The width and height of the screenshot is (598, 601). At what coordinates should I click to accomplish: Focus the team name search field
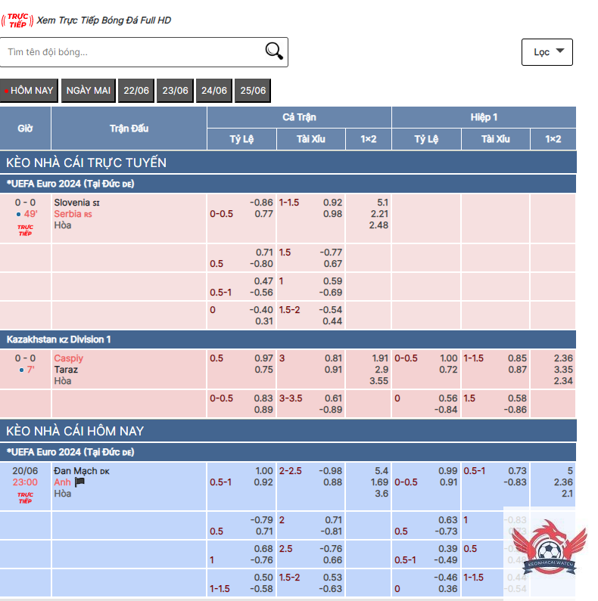tap(132, 52)
